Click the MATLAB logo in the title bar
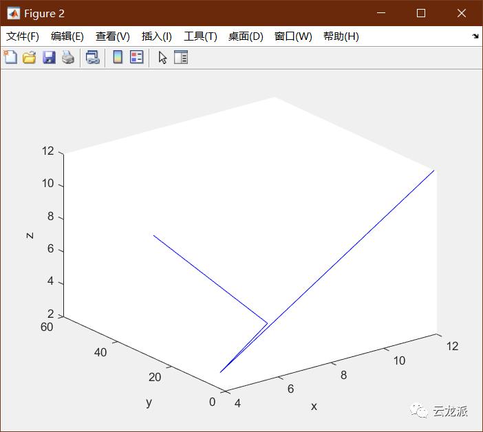483x432 pixels. (13, 13)
